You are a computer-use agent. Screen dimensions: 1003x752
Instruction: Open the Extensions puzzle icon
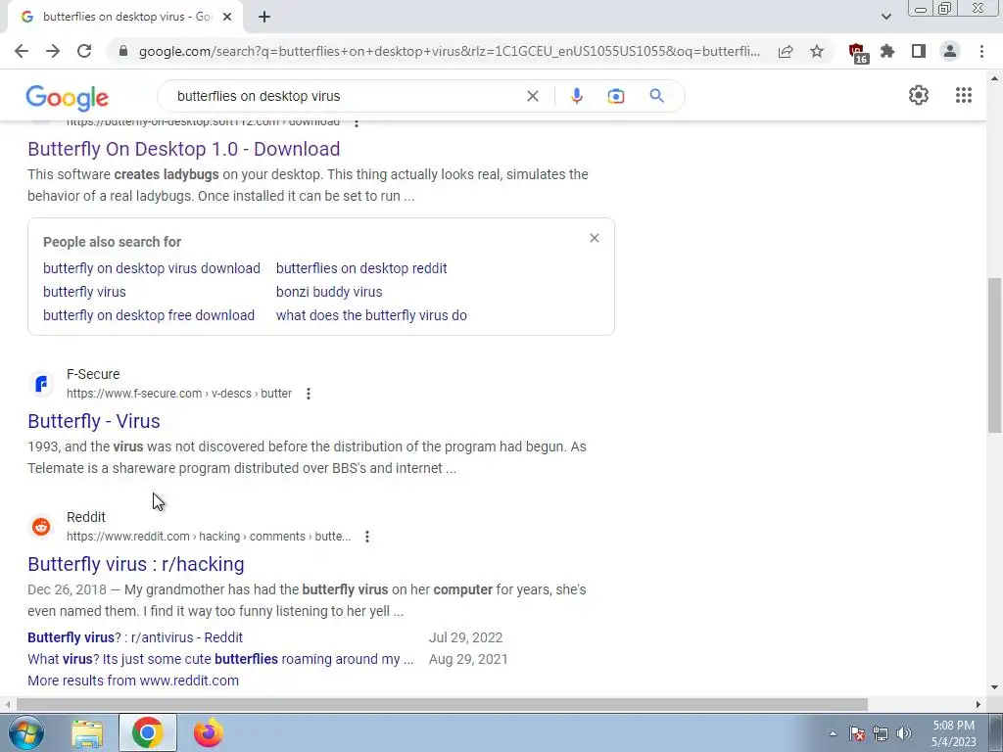click(887, 51)
